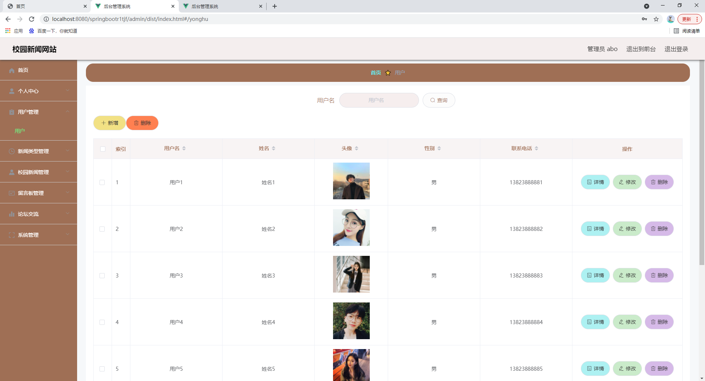705x381 pixels.
Task: Expand 论坛交流 chevron
Action: pyautogui.click(x=68, y=214)
